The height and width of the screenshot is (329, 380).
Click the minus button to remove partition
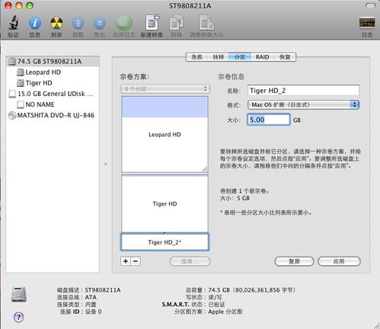coord(136,261)
